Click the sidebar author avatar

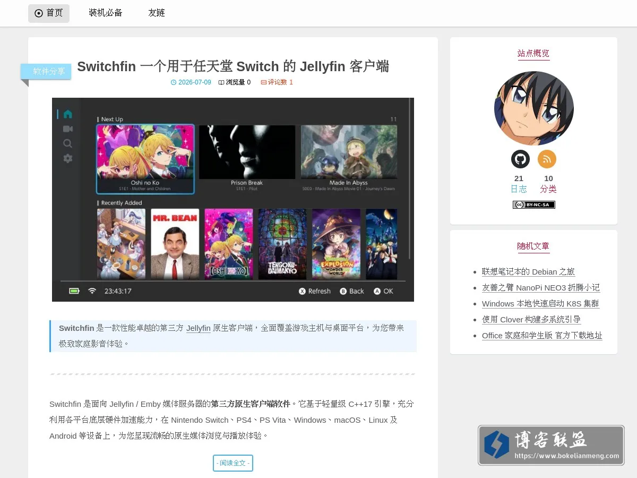click(533, 108)
